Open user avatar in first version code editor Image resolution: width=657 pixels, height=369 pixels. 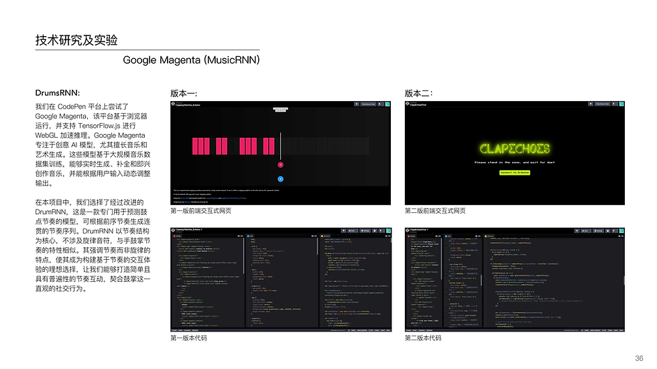[388, 230]
